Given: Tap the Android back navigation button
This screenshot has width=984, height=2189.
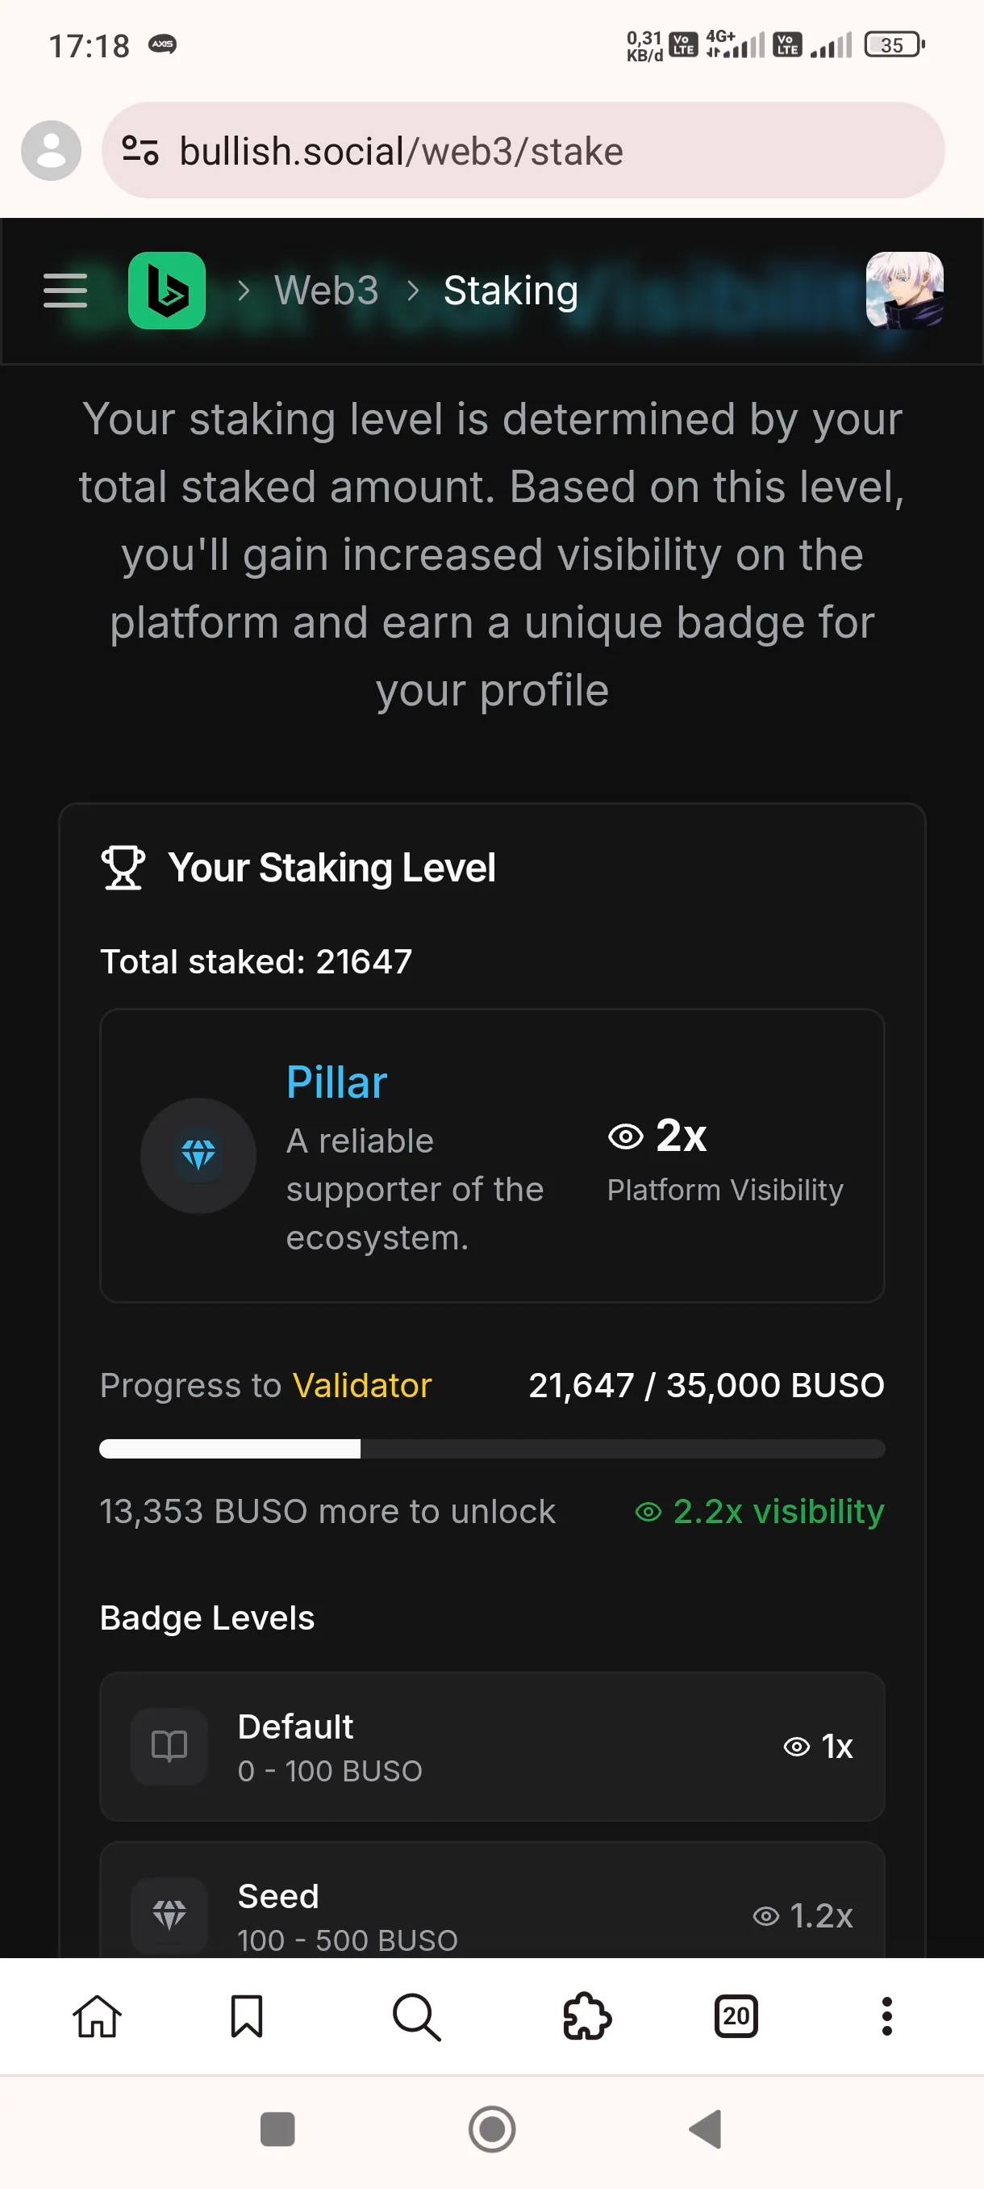Looking at the screenshot, I should pyautogui.click(x=706, y=2128).
